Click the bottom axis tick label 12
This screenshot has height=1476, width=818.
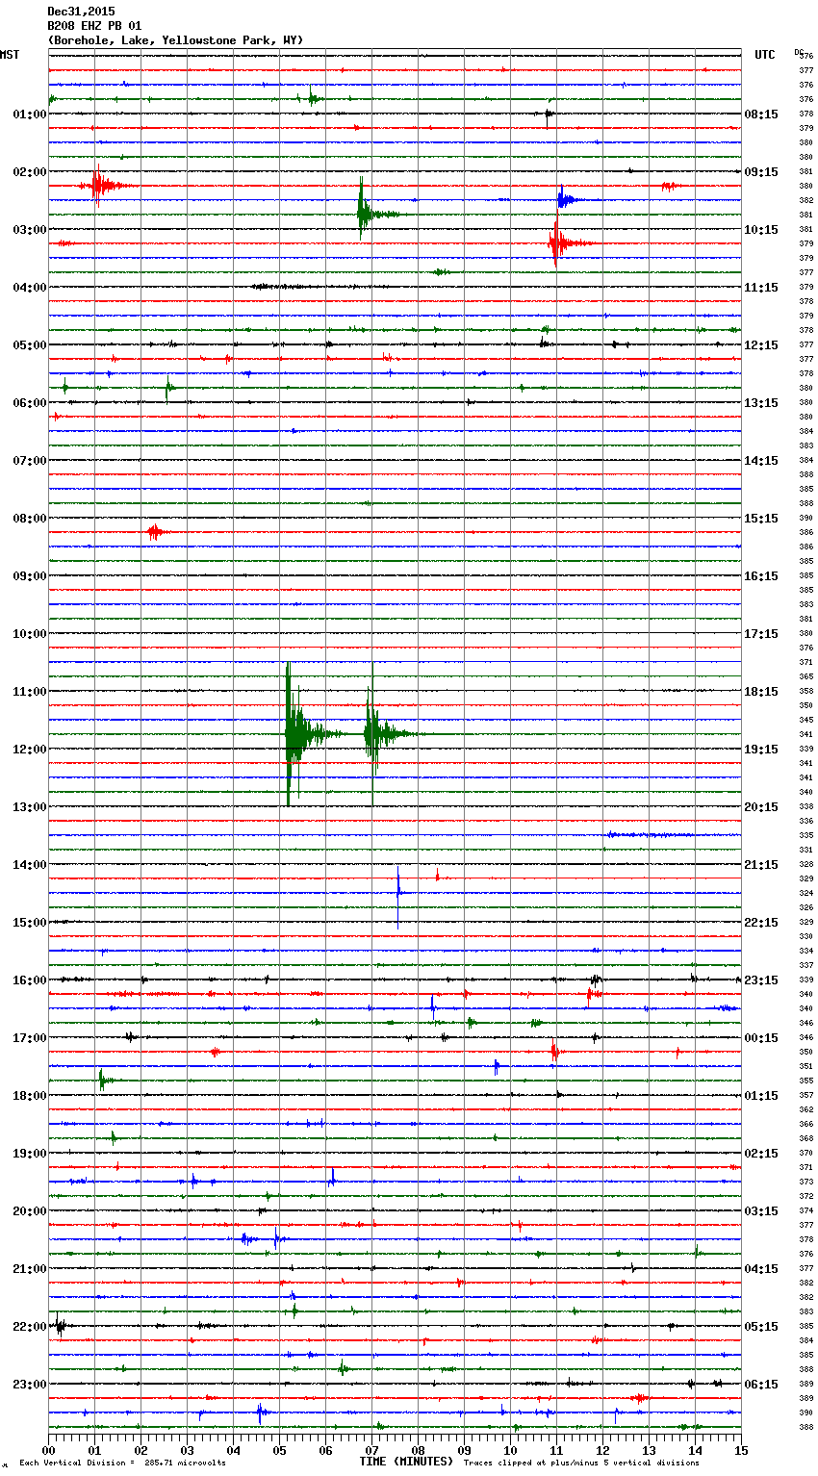click(602, 1450)
